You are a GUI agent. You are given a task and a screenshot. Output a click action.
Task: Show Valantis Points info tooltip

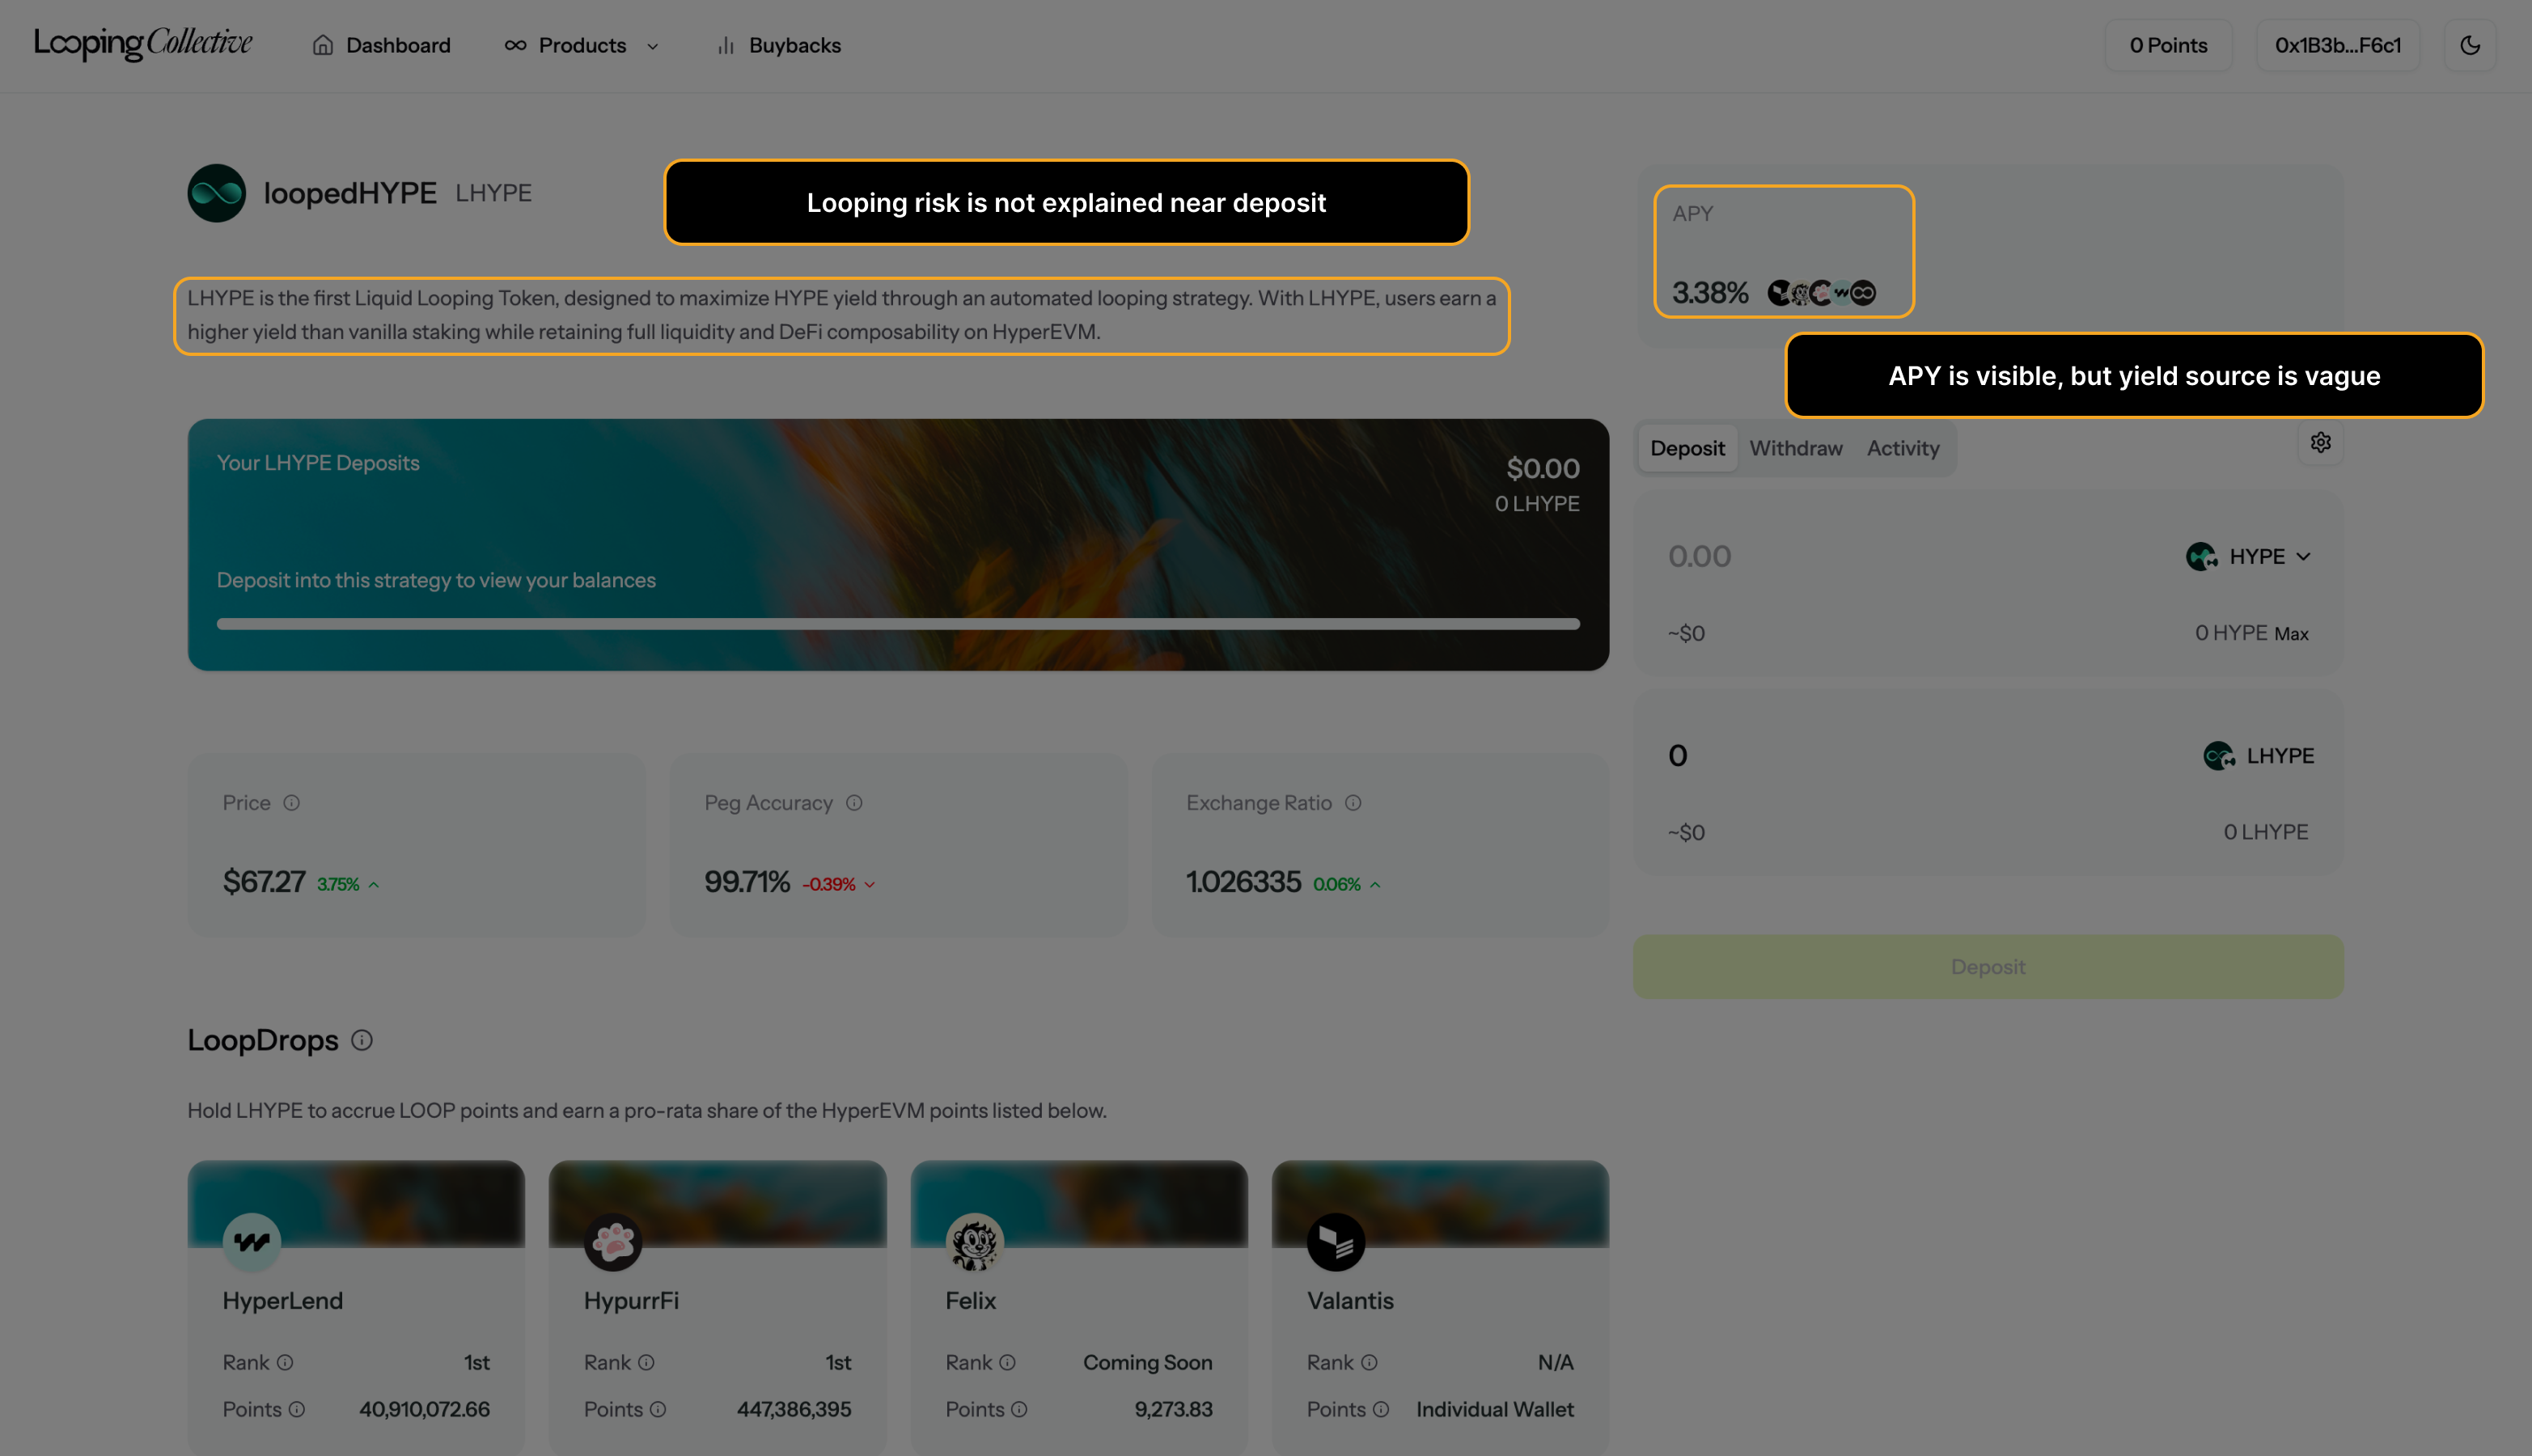1381,1410
